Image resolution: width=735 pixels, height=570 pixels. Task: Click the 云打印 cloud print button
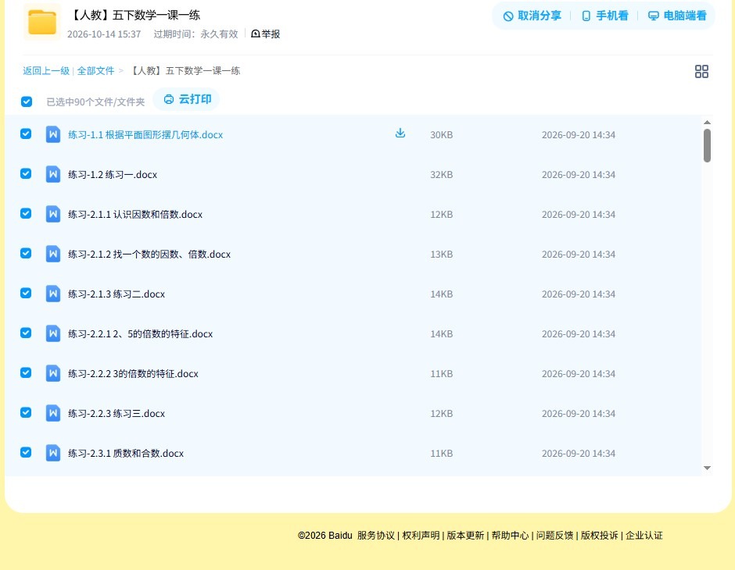[x=187, y=99]
